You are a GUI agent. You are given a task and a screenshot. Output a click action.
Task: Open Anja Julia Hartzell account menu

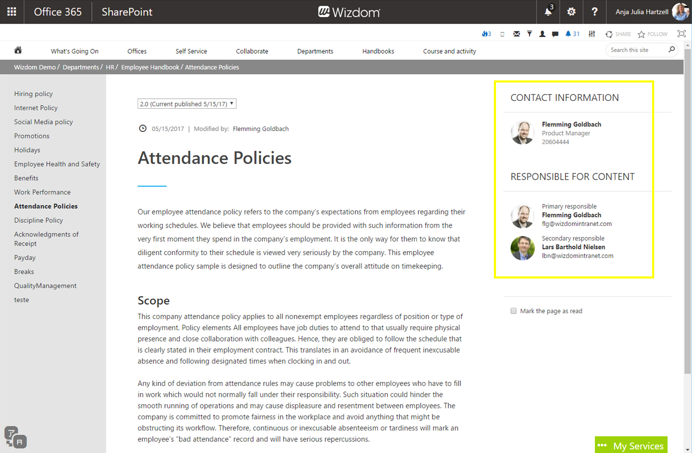648,12
